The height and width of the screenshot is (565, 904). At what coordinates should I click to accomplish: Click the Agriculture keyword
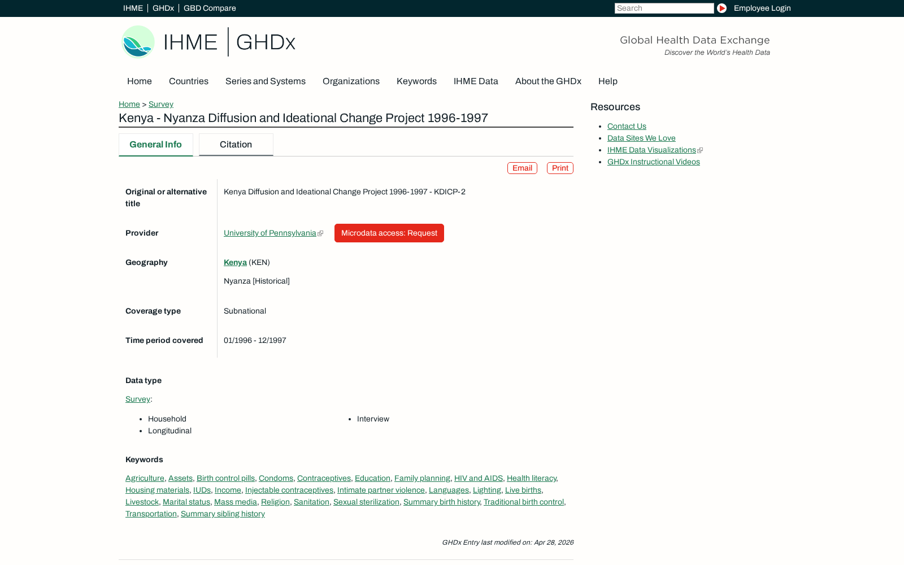point(145,478)
